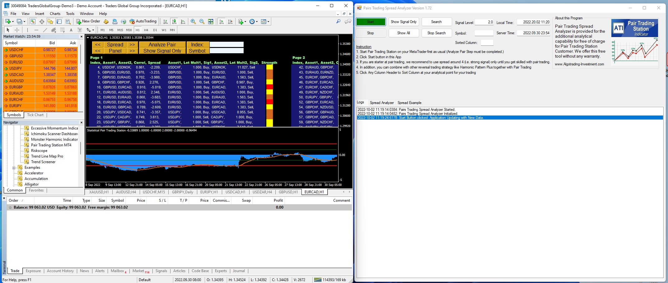Open the EURCAD,H1 chart title dropdown triangle

click(88, 38)
